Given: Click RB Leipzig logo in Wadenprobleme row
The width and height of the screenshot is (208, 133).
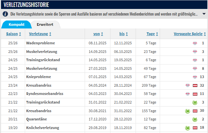Looking at the screenshot, I should [x=195, y=43].
